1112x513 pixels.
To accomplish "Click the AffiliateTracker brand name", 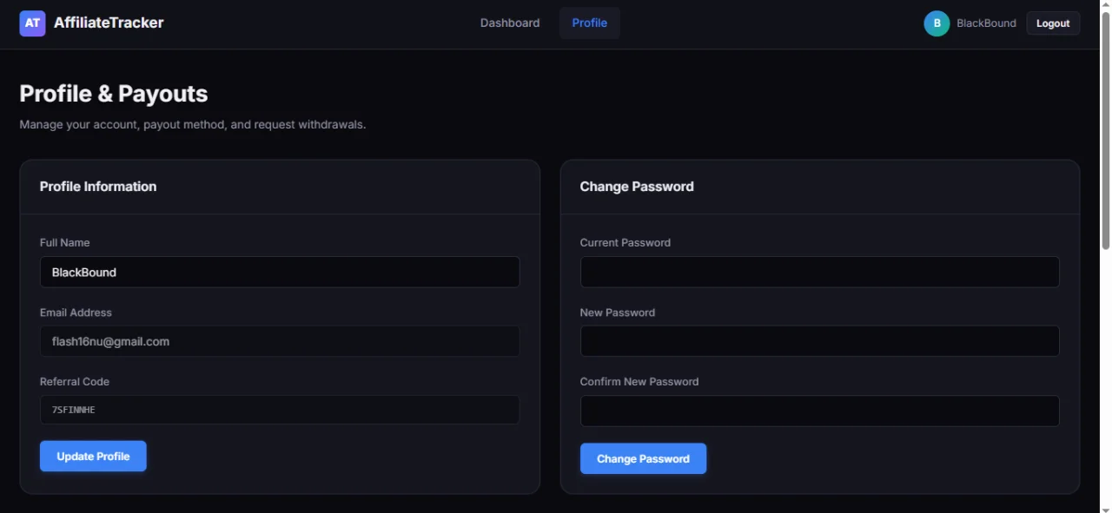I will [x=109, y=23].
